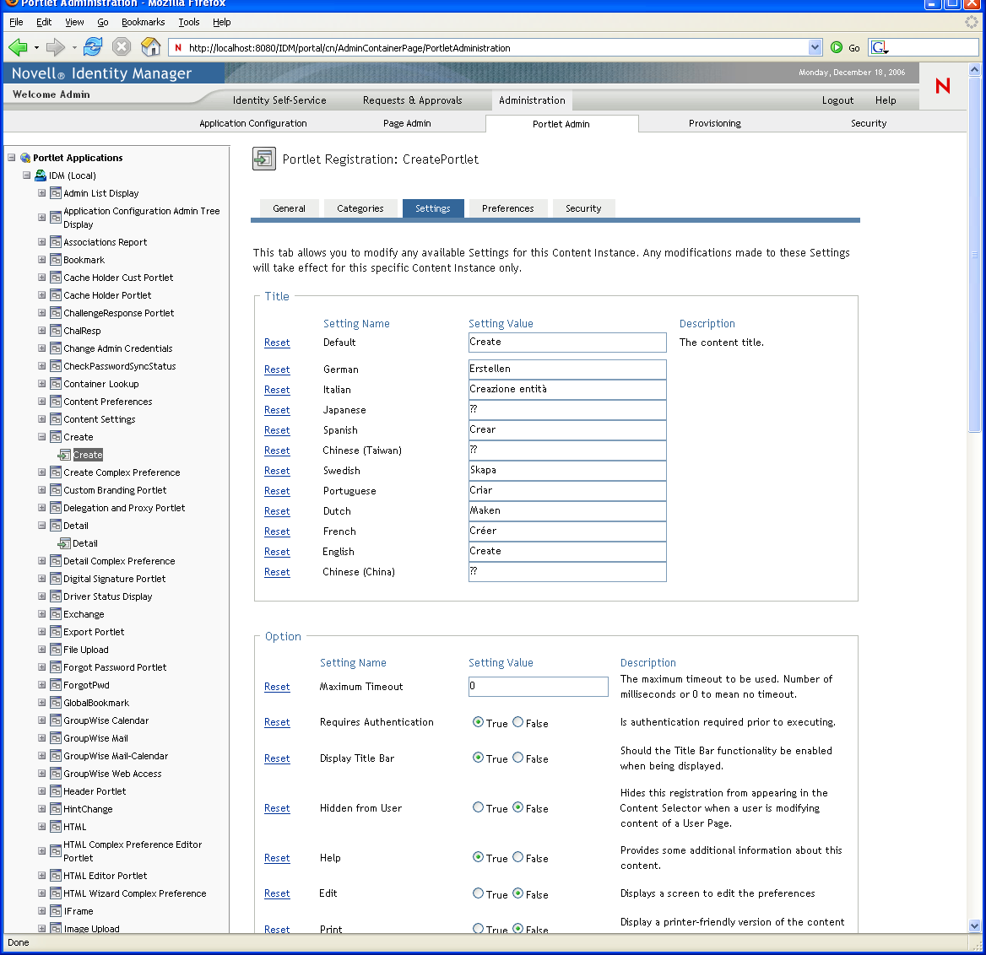Set Hidden from User to True
Screen dimensions: 986x955
point(478,807)
